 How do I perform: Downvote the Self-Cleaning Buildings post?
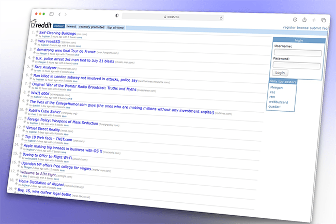tap(37, 35)
